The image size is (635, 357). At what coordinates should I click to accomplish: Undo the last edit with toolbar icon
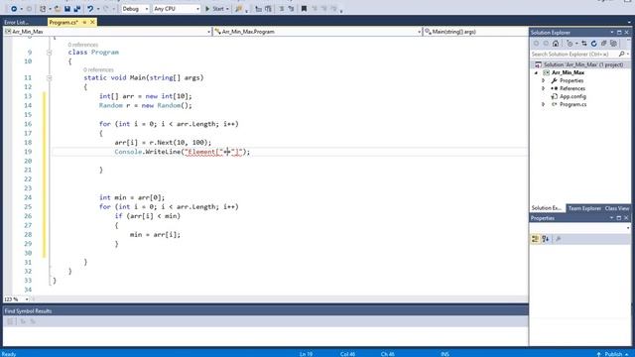tap(90, 9)
